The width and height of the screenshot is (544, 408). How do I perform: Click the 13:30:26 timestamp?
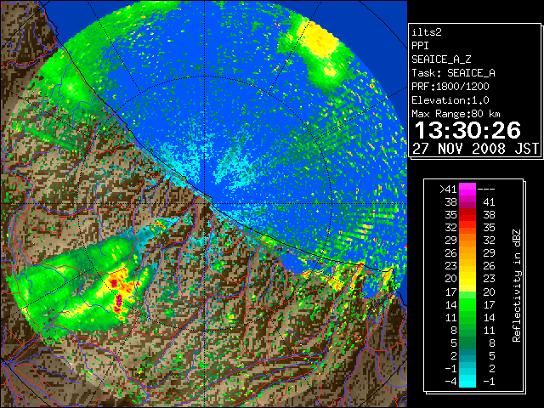click(467, 130)
